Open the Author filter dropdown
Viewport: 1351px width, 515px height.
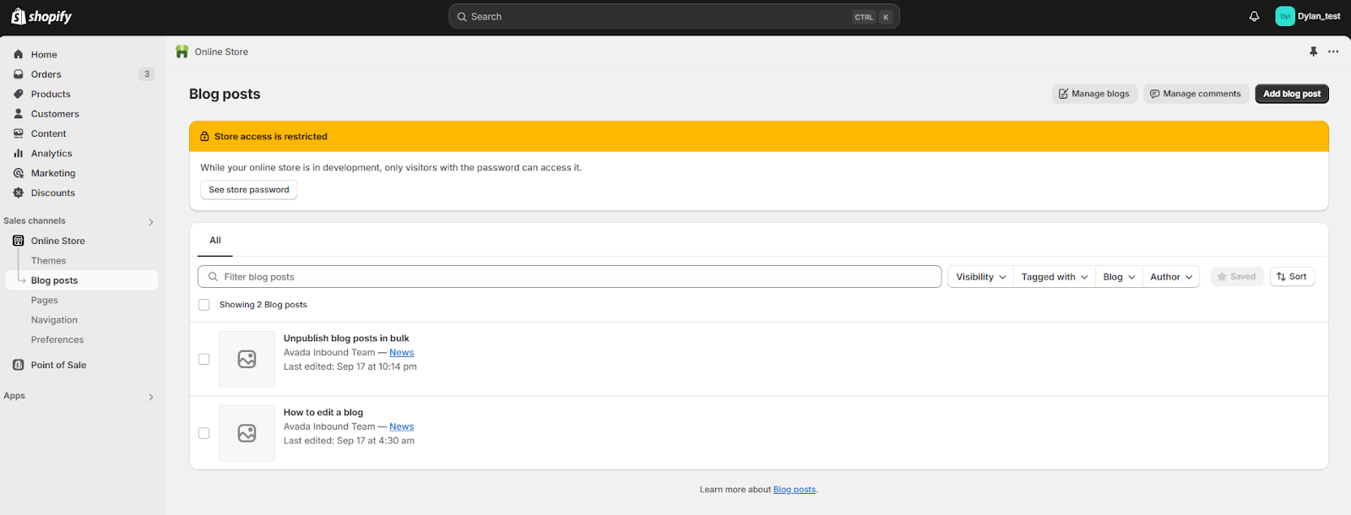pos(1171,277)
